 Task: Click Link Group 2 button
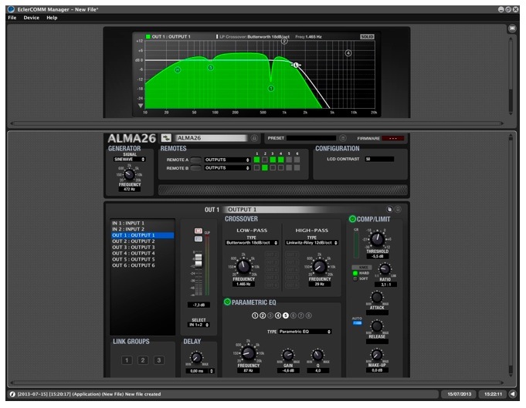pos(143,360)
